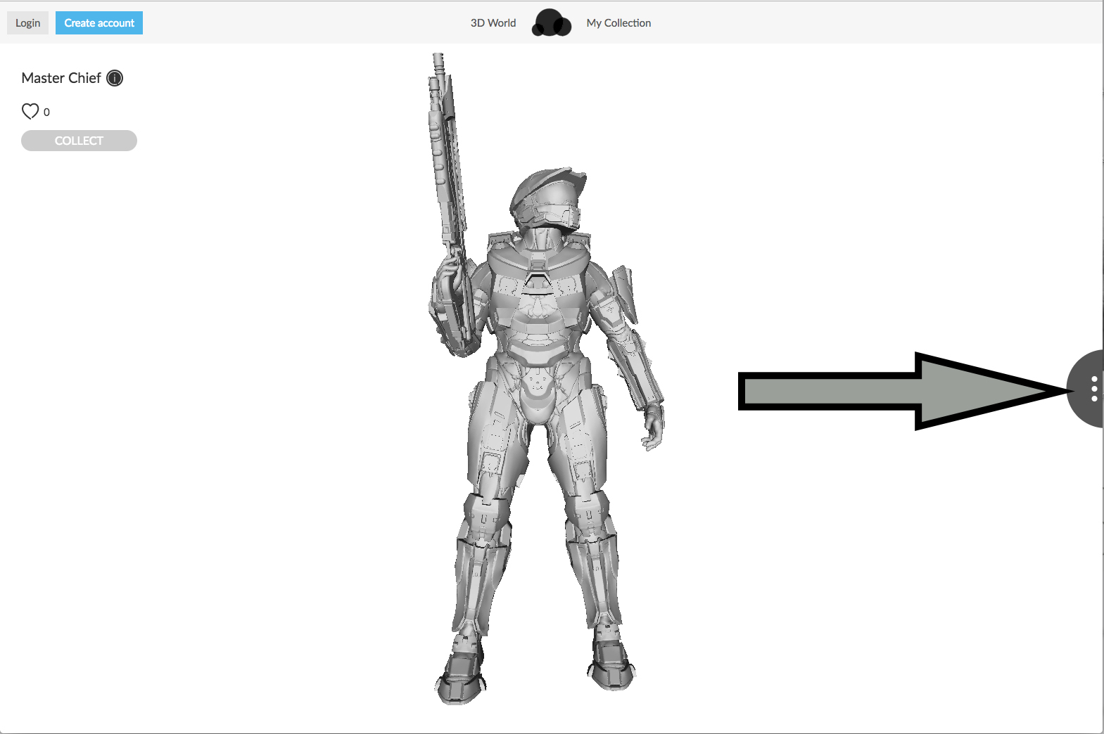
Task: Click the black cloud logo icon
Action: (551, 23)
